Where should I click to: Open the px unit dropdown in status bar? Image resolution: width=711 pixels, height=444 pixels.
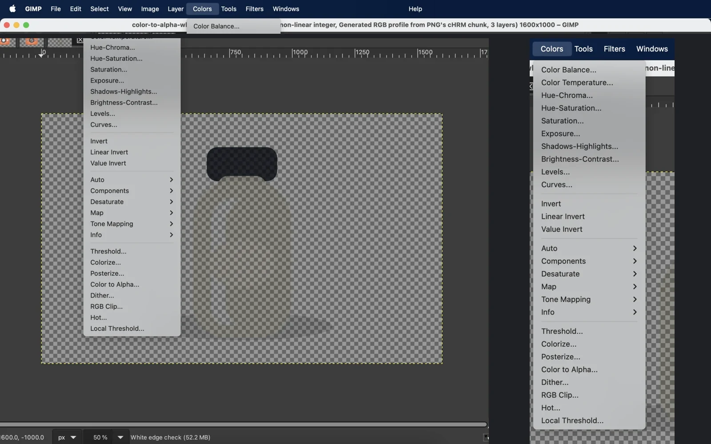[67, 437]
